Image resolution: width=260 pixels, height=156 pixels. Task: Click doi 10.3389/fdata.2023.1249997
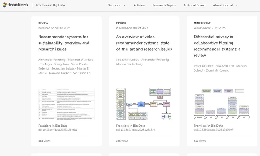(213, 130)
